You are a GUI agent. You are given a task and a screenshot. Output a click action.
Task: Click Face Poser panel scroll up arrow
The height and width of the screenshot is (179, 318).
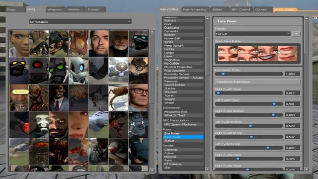point(307,18)
